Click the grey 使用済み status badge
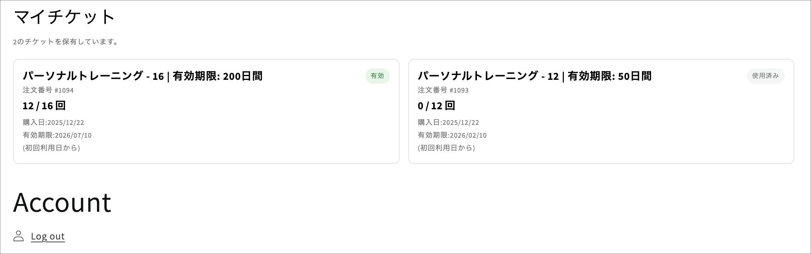This screenshot has width=811, height=254. 766,76
